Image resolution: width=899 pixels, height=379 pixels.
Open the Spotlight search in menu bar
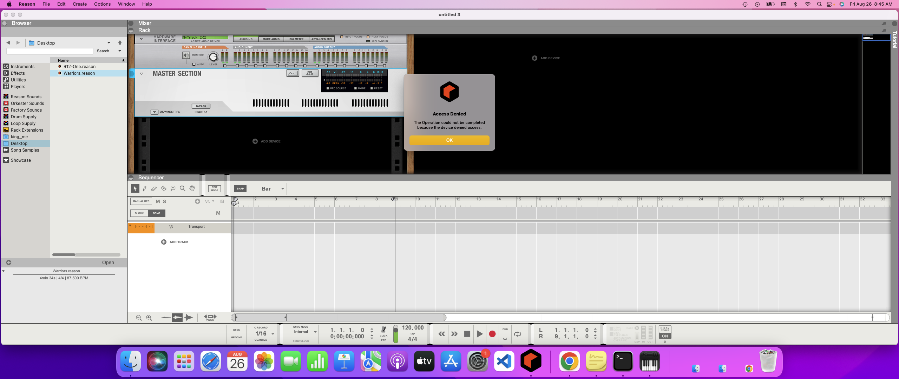819,4
